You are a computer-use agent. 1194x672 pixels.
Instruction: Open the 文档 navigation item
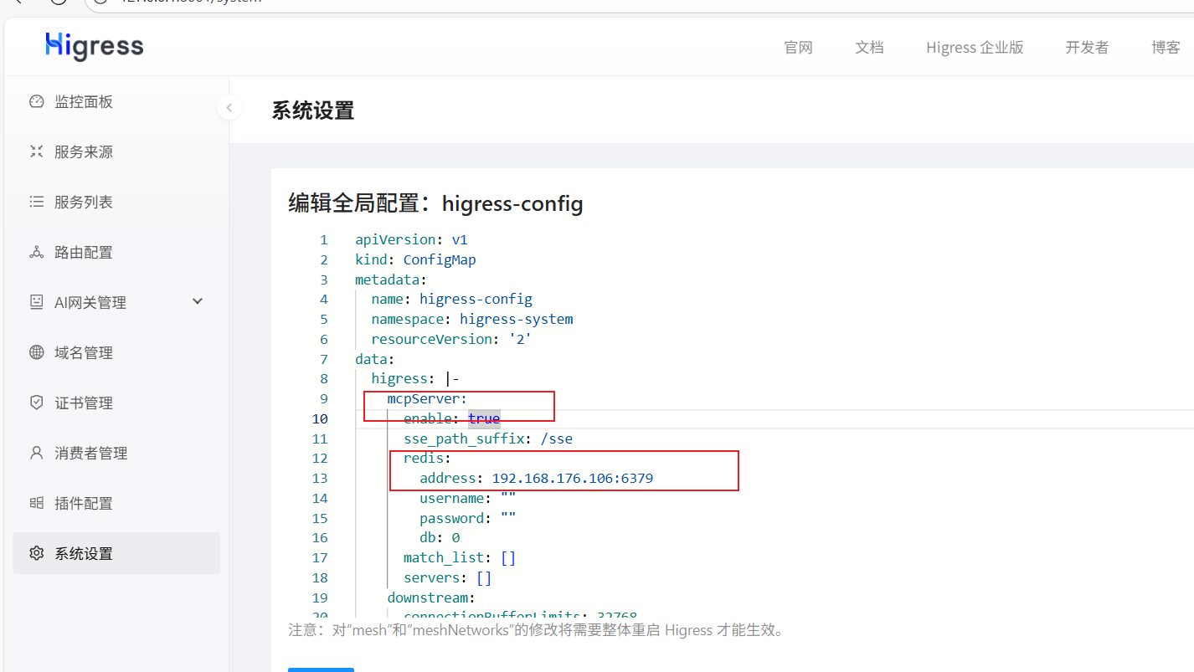869,48
